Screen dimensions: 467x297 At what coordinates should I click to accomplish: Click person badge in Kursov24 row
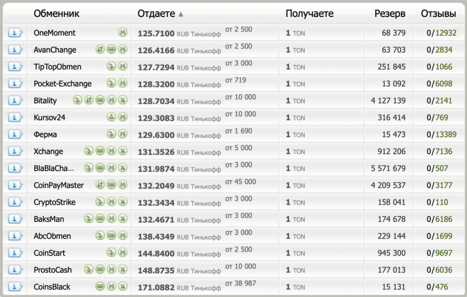coord(111,117)
